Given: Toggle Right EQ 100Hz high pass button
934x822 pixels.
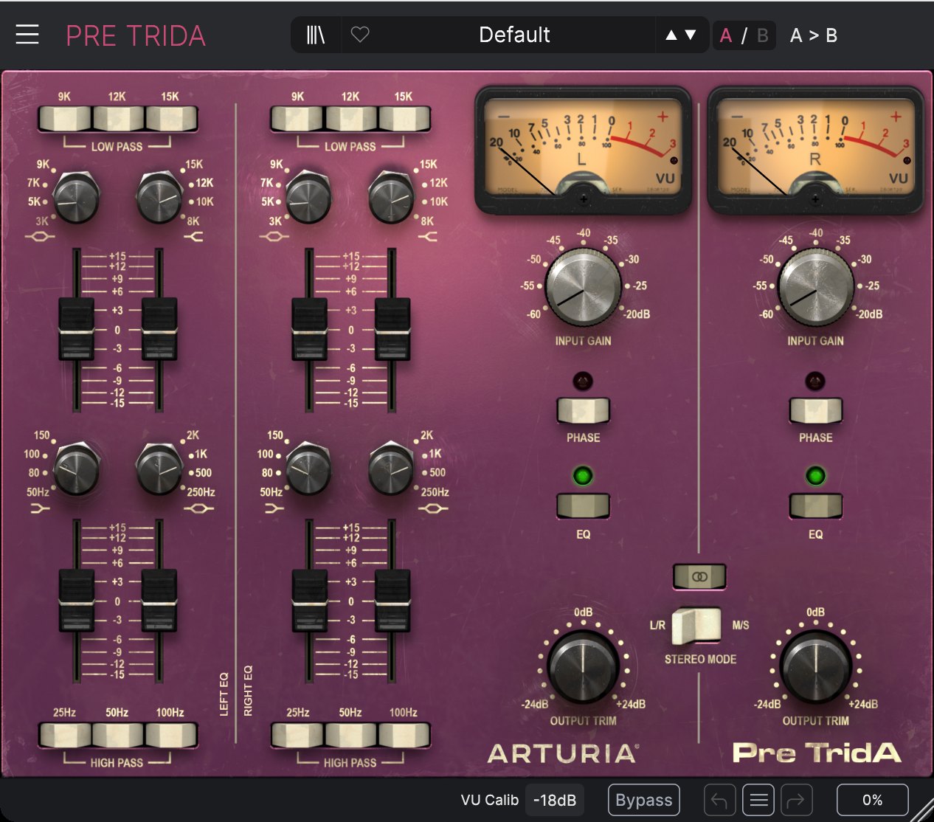Looking at the screenshot, I should (x=404, y=735).
